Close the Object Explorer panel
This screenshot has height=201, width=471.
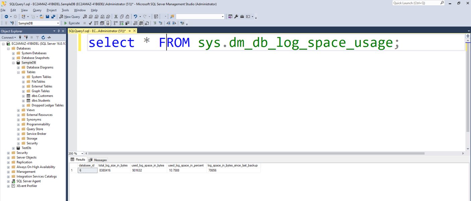pos(63,31)
